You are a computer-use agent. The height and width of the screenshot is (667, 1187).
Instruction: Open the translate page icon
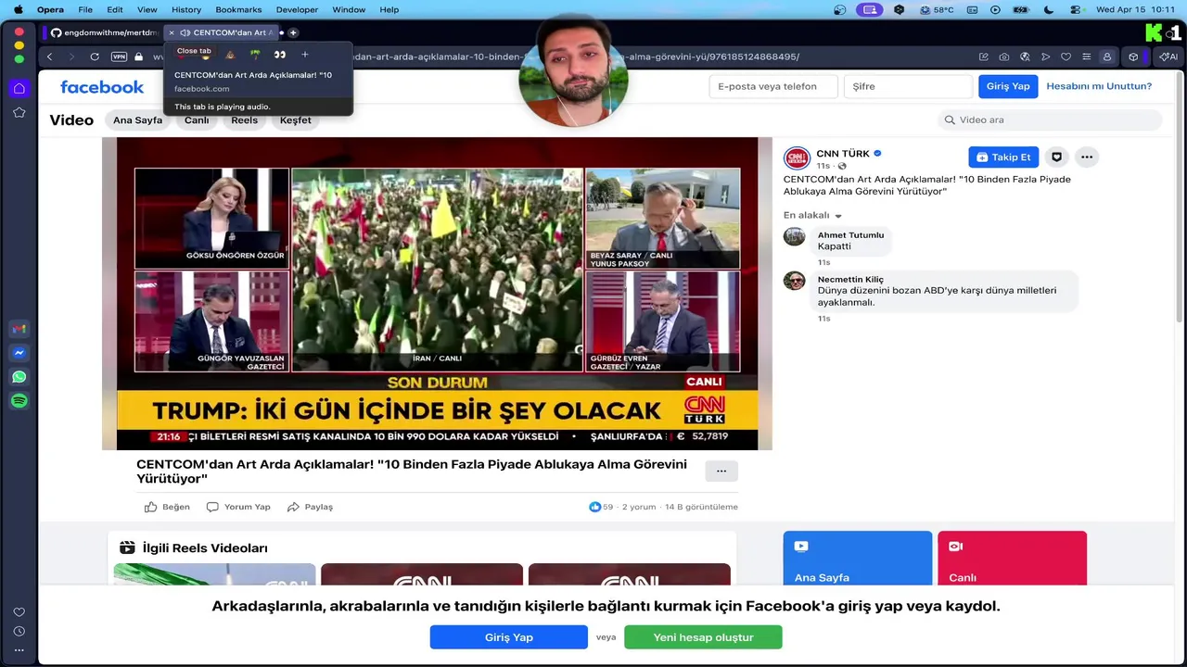[1025, 57]
